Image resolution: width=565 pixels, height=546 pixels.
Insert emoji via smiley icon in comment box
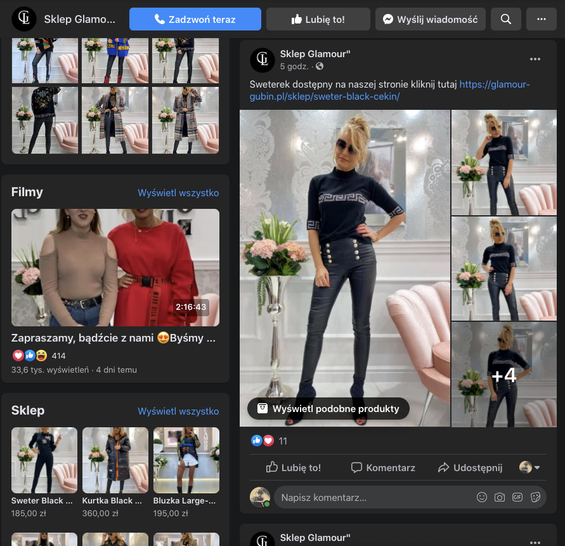click(482, 497)
